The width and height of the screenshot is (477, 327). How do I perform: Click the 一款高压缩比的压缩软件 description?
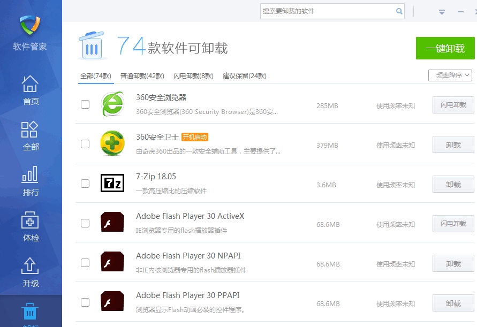pos(171,191)
